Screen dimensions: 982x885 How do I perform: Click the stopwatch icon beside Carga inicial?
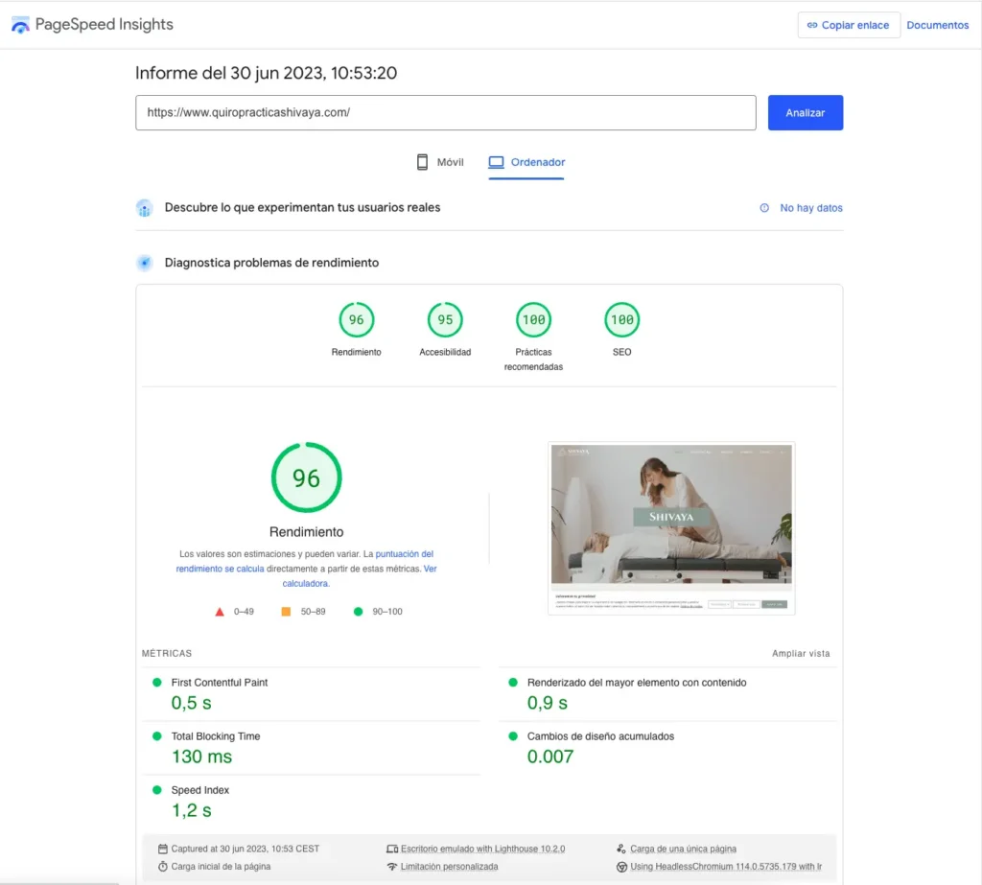tap(163, 867)
